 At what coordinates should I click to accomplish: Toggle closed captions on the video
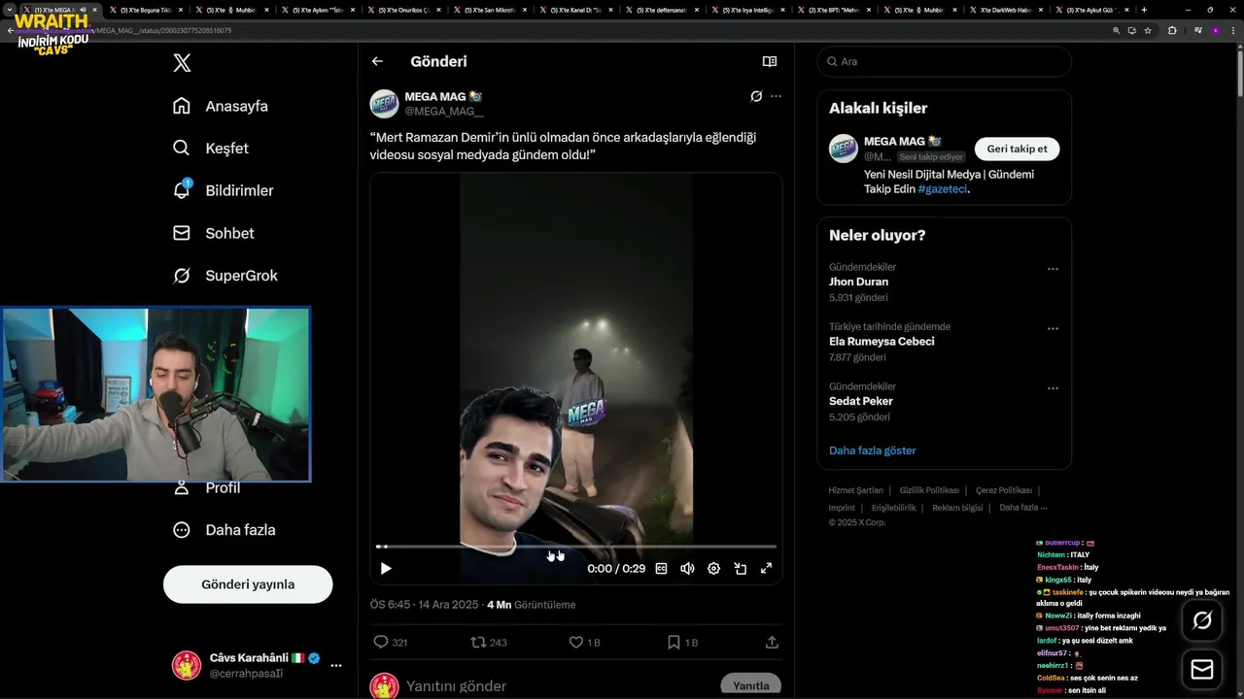662,569
